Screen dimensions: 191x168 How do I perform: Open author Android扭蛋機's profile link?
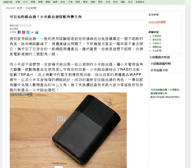[x=157, y=22]
